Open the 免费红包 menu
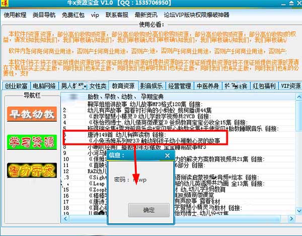 (73, 15)
